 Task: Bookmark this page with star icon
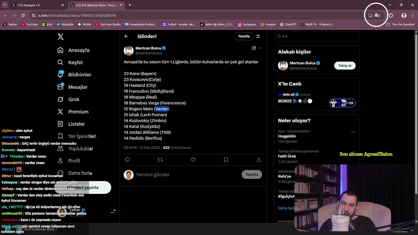[x=378, y=15]
